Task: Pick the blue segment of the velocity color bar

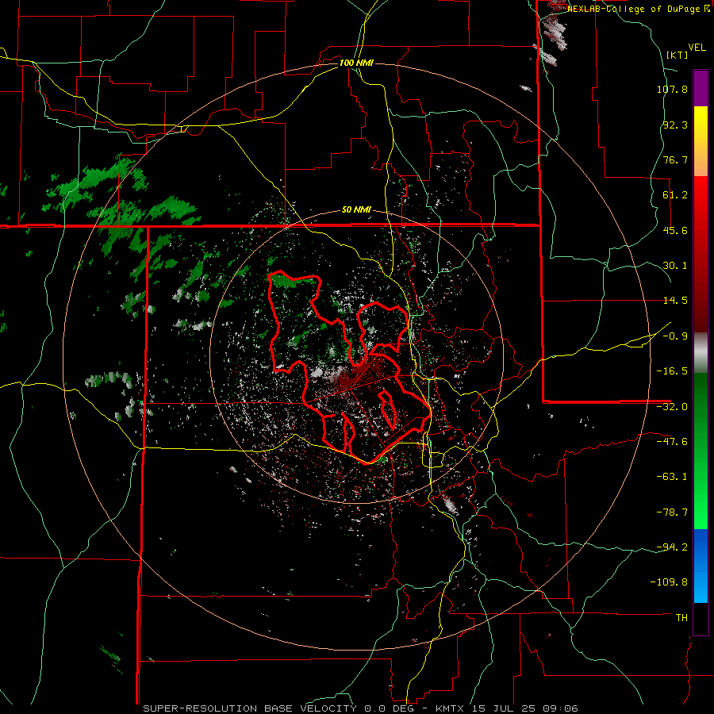Action: (701, 566)
